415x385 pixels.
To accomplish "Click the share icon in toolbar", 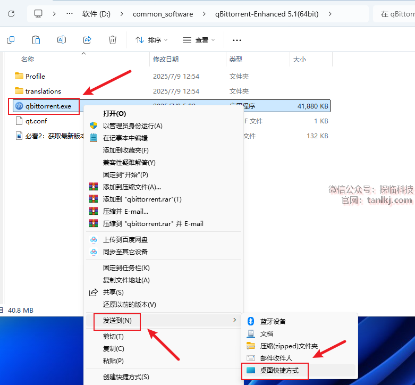I will (87, 40).
